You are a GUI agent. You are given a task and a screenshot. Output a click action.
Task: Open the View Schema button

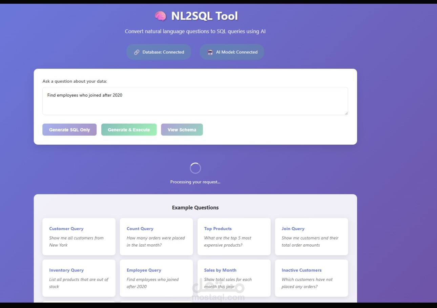(182, 130)
